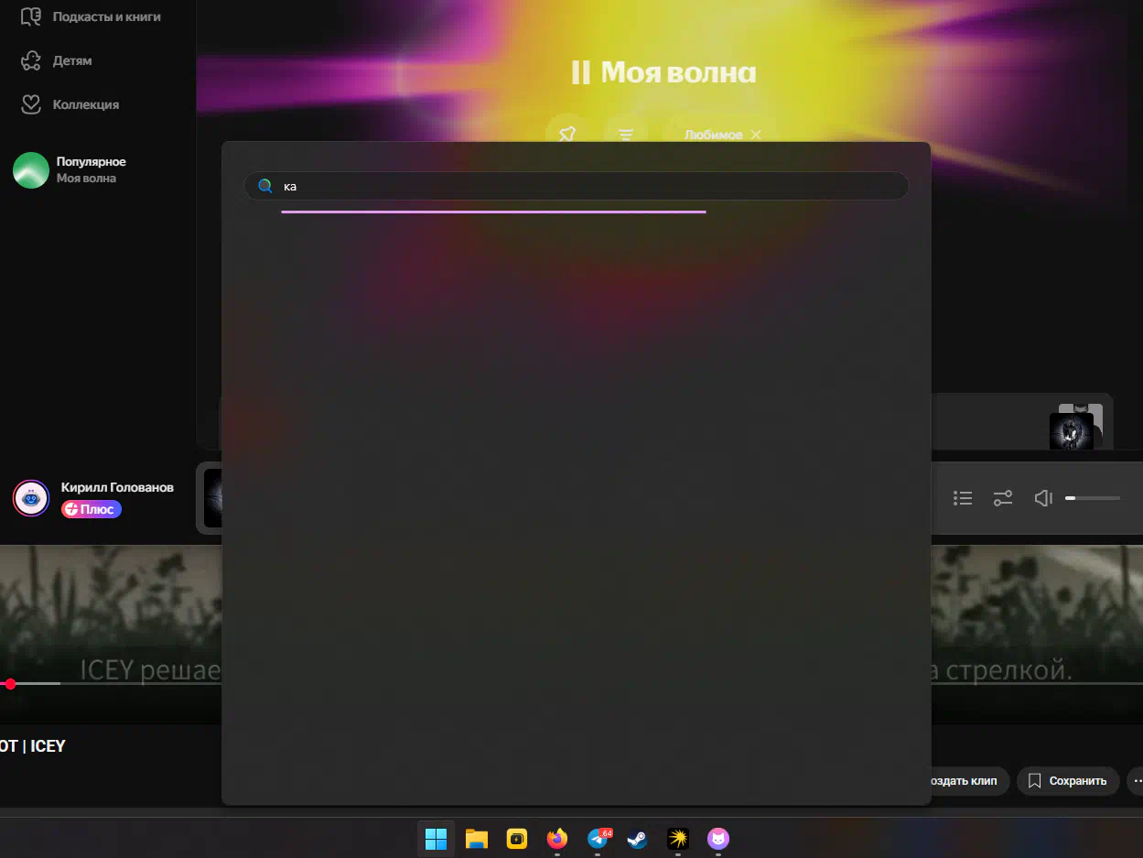Click the search magnifier icon in the launcher
1143x858 pixels.
click(265, 186)
